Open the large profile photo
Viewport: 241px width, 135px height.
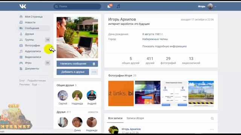pyautogui.click(x=77, y=37)
